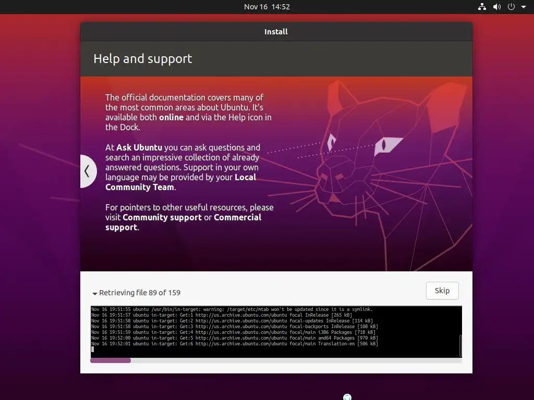
Task: Click the volume speaker icon
Action: (x=497, y=6)
